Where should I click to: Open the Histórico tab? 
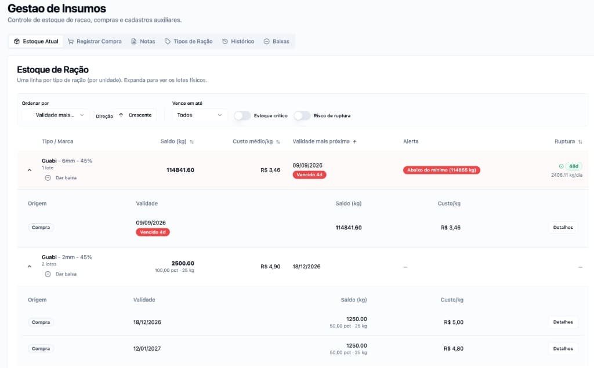coord(238,41)
